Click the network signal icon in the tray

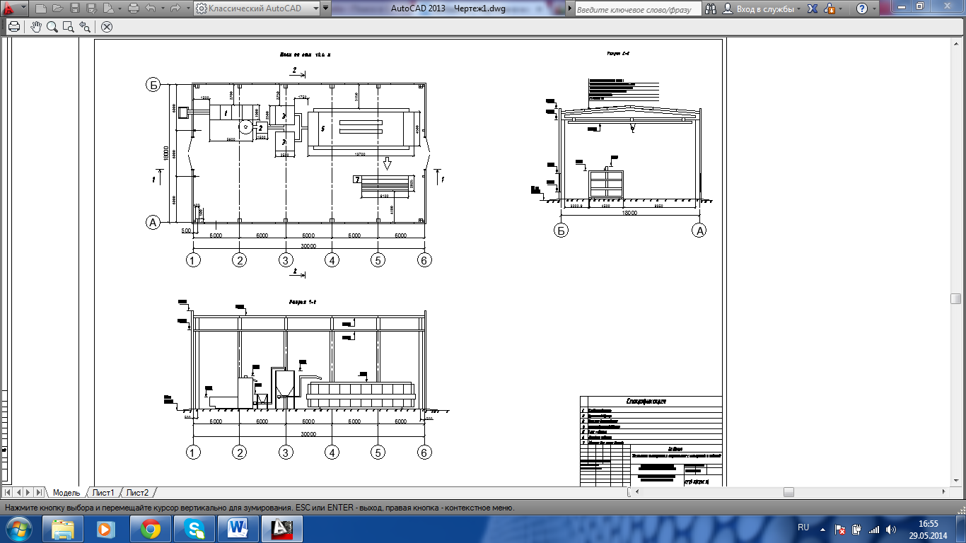pyautogui.click(x=874, y=529)
